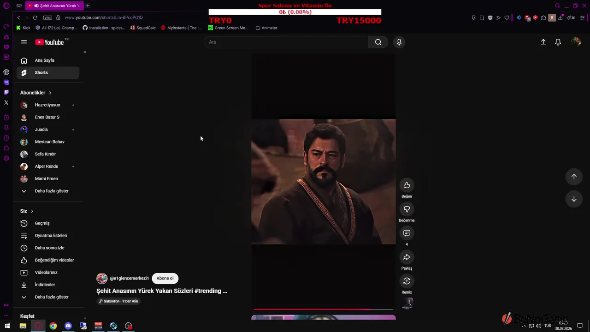Go to the previous short
The width and height of the screenshot is (590, 332).
(574, 177)
